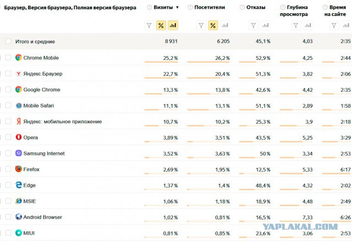This screenshot has width=352, height=243.
Task: Click the filter icon under Отказы
Action: pos(254,25)
